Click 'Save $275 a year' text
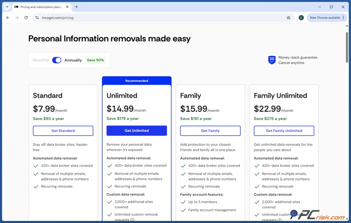Viewport: 351px width, 223px height. 270,119
